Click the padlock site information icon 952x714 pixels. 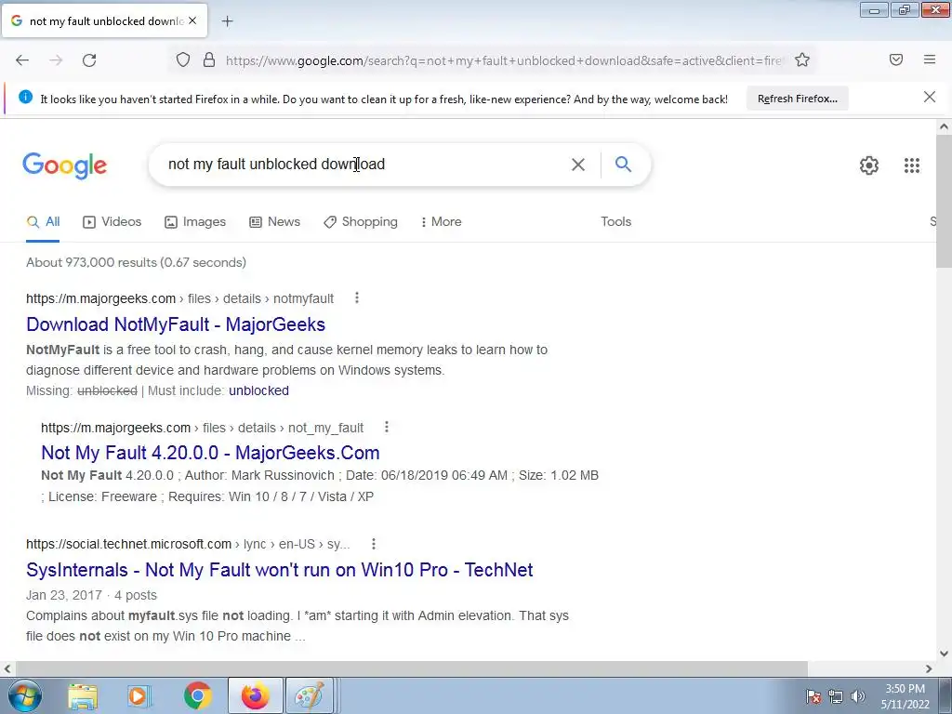[x=209, y=60]
